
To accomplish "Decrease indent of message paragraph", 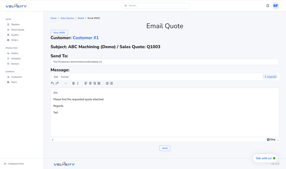I will tap(107, 83).
